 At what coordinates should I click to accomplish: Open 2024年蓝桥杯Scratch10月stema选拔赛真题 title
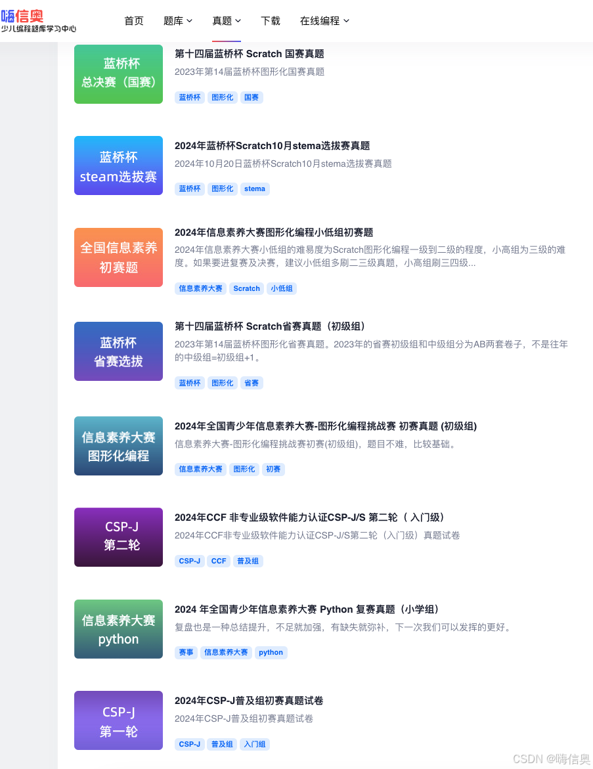click(x=273, y=146)
